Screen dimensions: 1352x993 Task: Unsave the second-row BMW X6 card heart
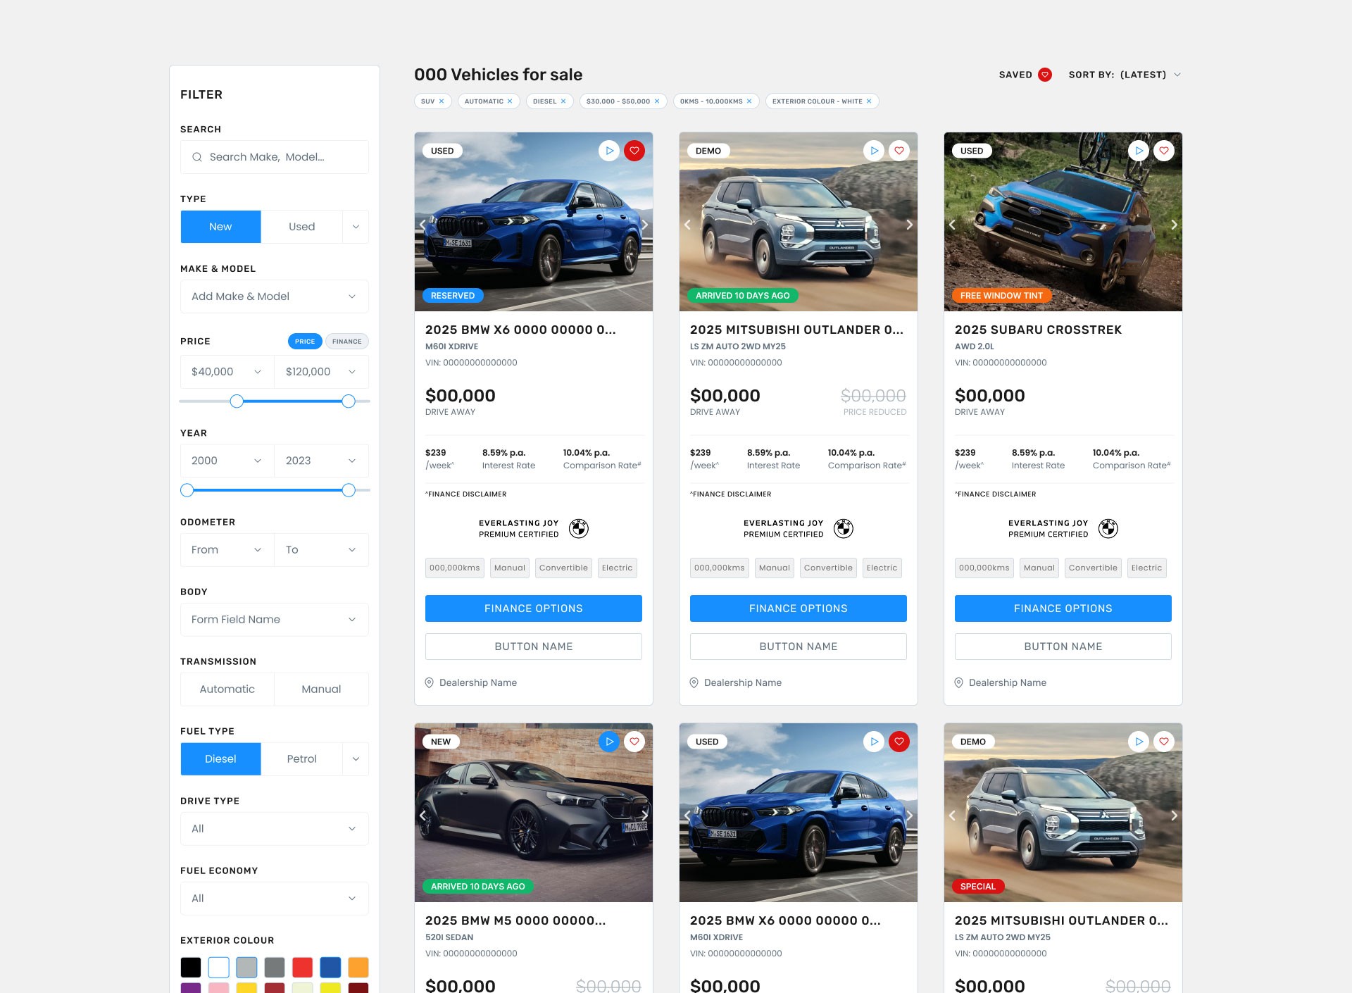pyautogui.click(x=899, y=742)
